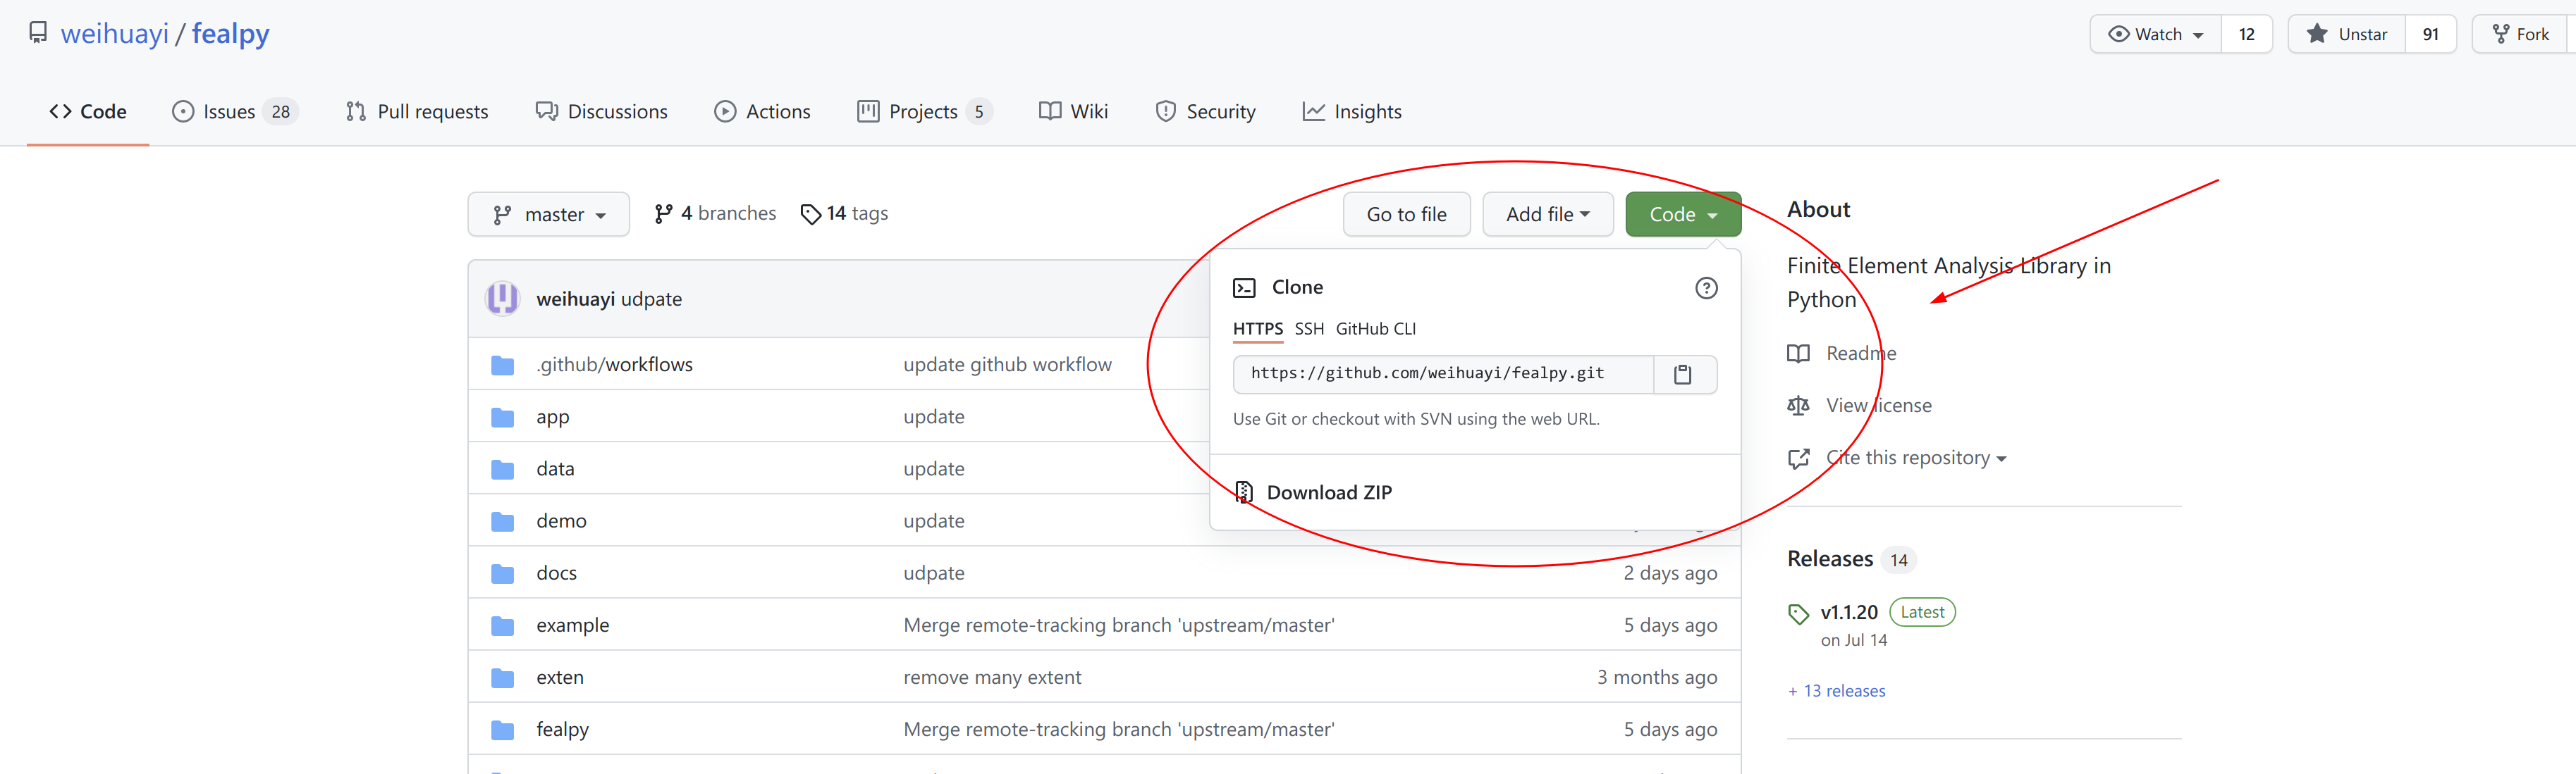Open the Security tab
This screenshot has height=774, width=2576.
pos(1205,111)
